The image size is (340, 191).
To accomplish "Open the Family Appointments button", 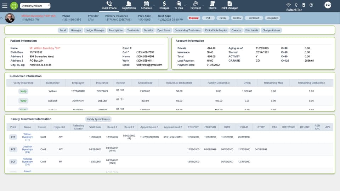I will pos(98,119).
